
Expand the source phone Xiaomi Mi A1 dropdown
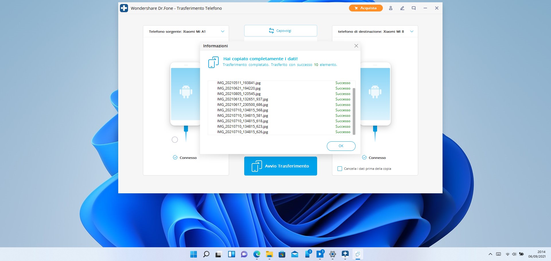point(223,31)
